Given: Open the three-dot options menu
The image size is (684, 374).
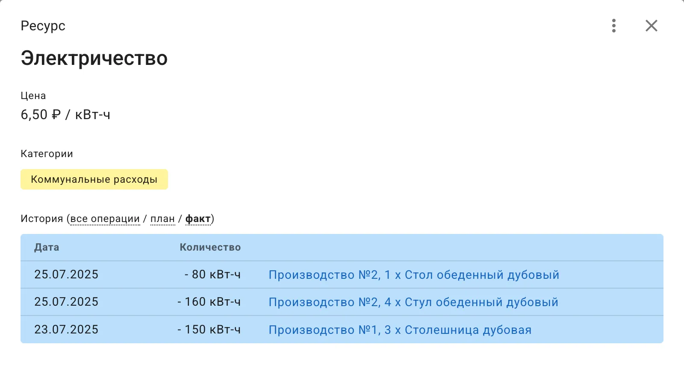Looking at the screenshot, I should pos(614,26).
